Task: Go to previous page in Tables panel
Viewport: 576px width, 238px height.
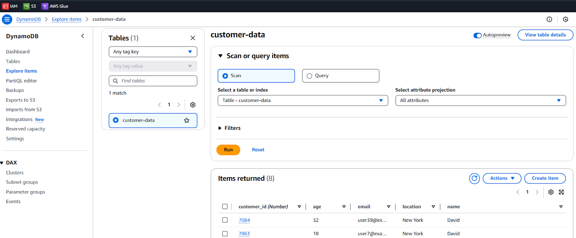Action: pyautogui.click(x=159, y=105)
